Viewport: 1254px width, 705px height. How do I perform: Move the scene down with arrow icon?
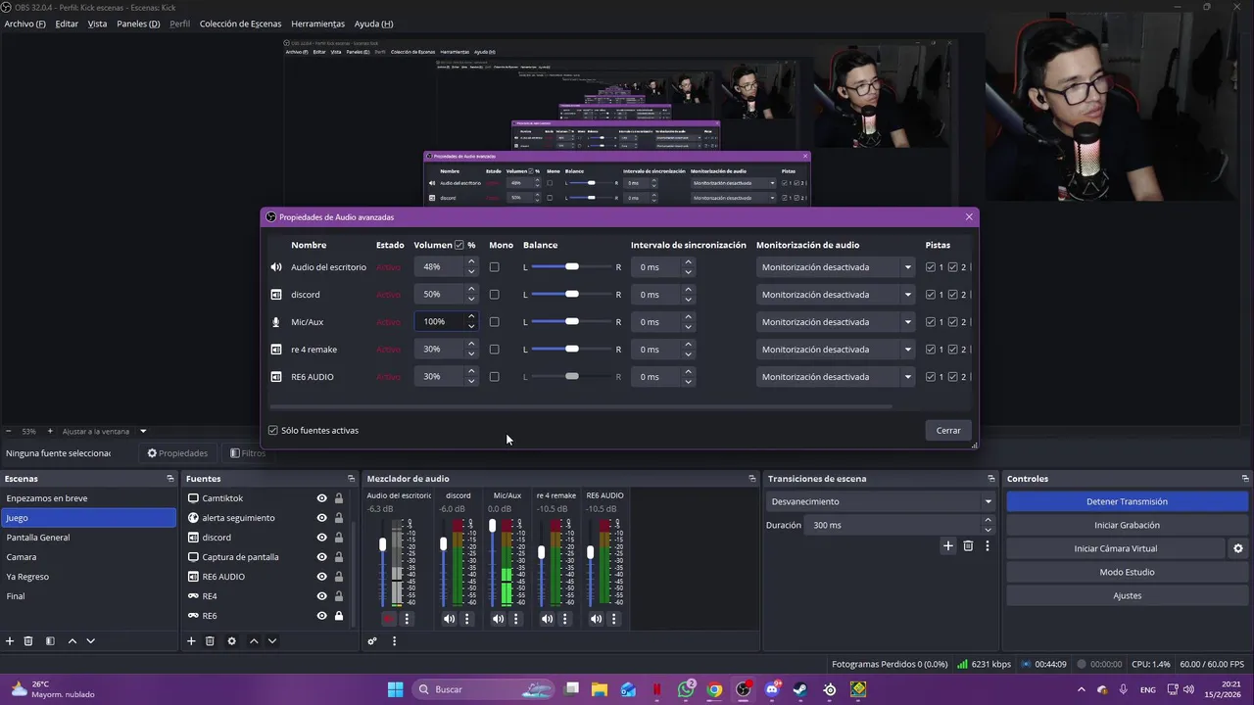tap(91, 641)
